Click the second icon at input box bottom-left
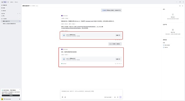 coord(65,97)
